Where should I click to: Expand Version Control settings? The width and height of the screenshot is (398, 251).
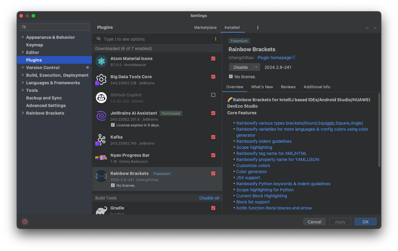click(x=23, y=68)
